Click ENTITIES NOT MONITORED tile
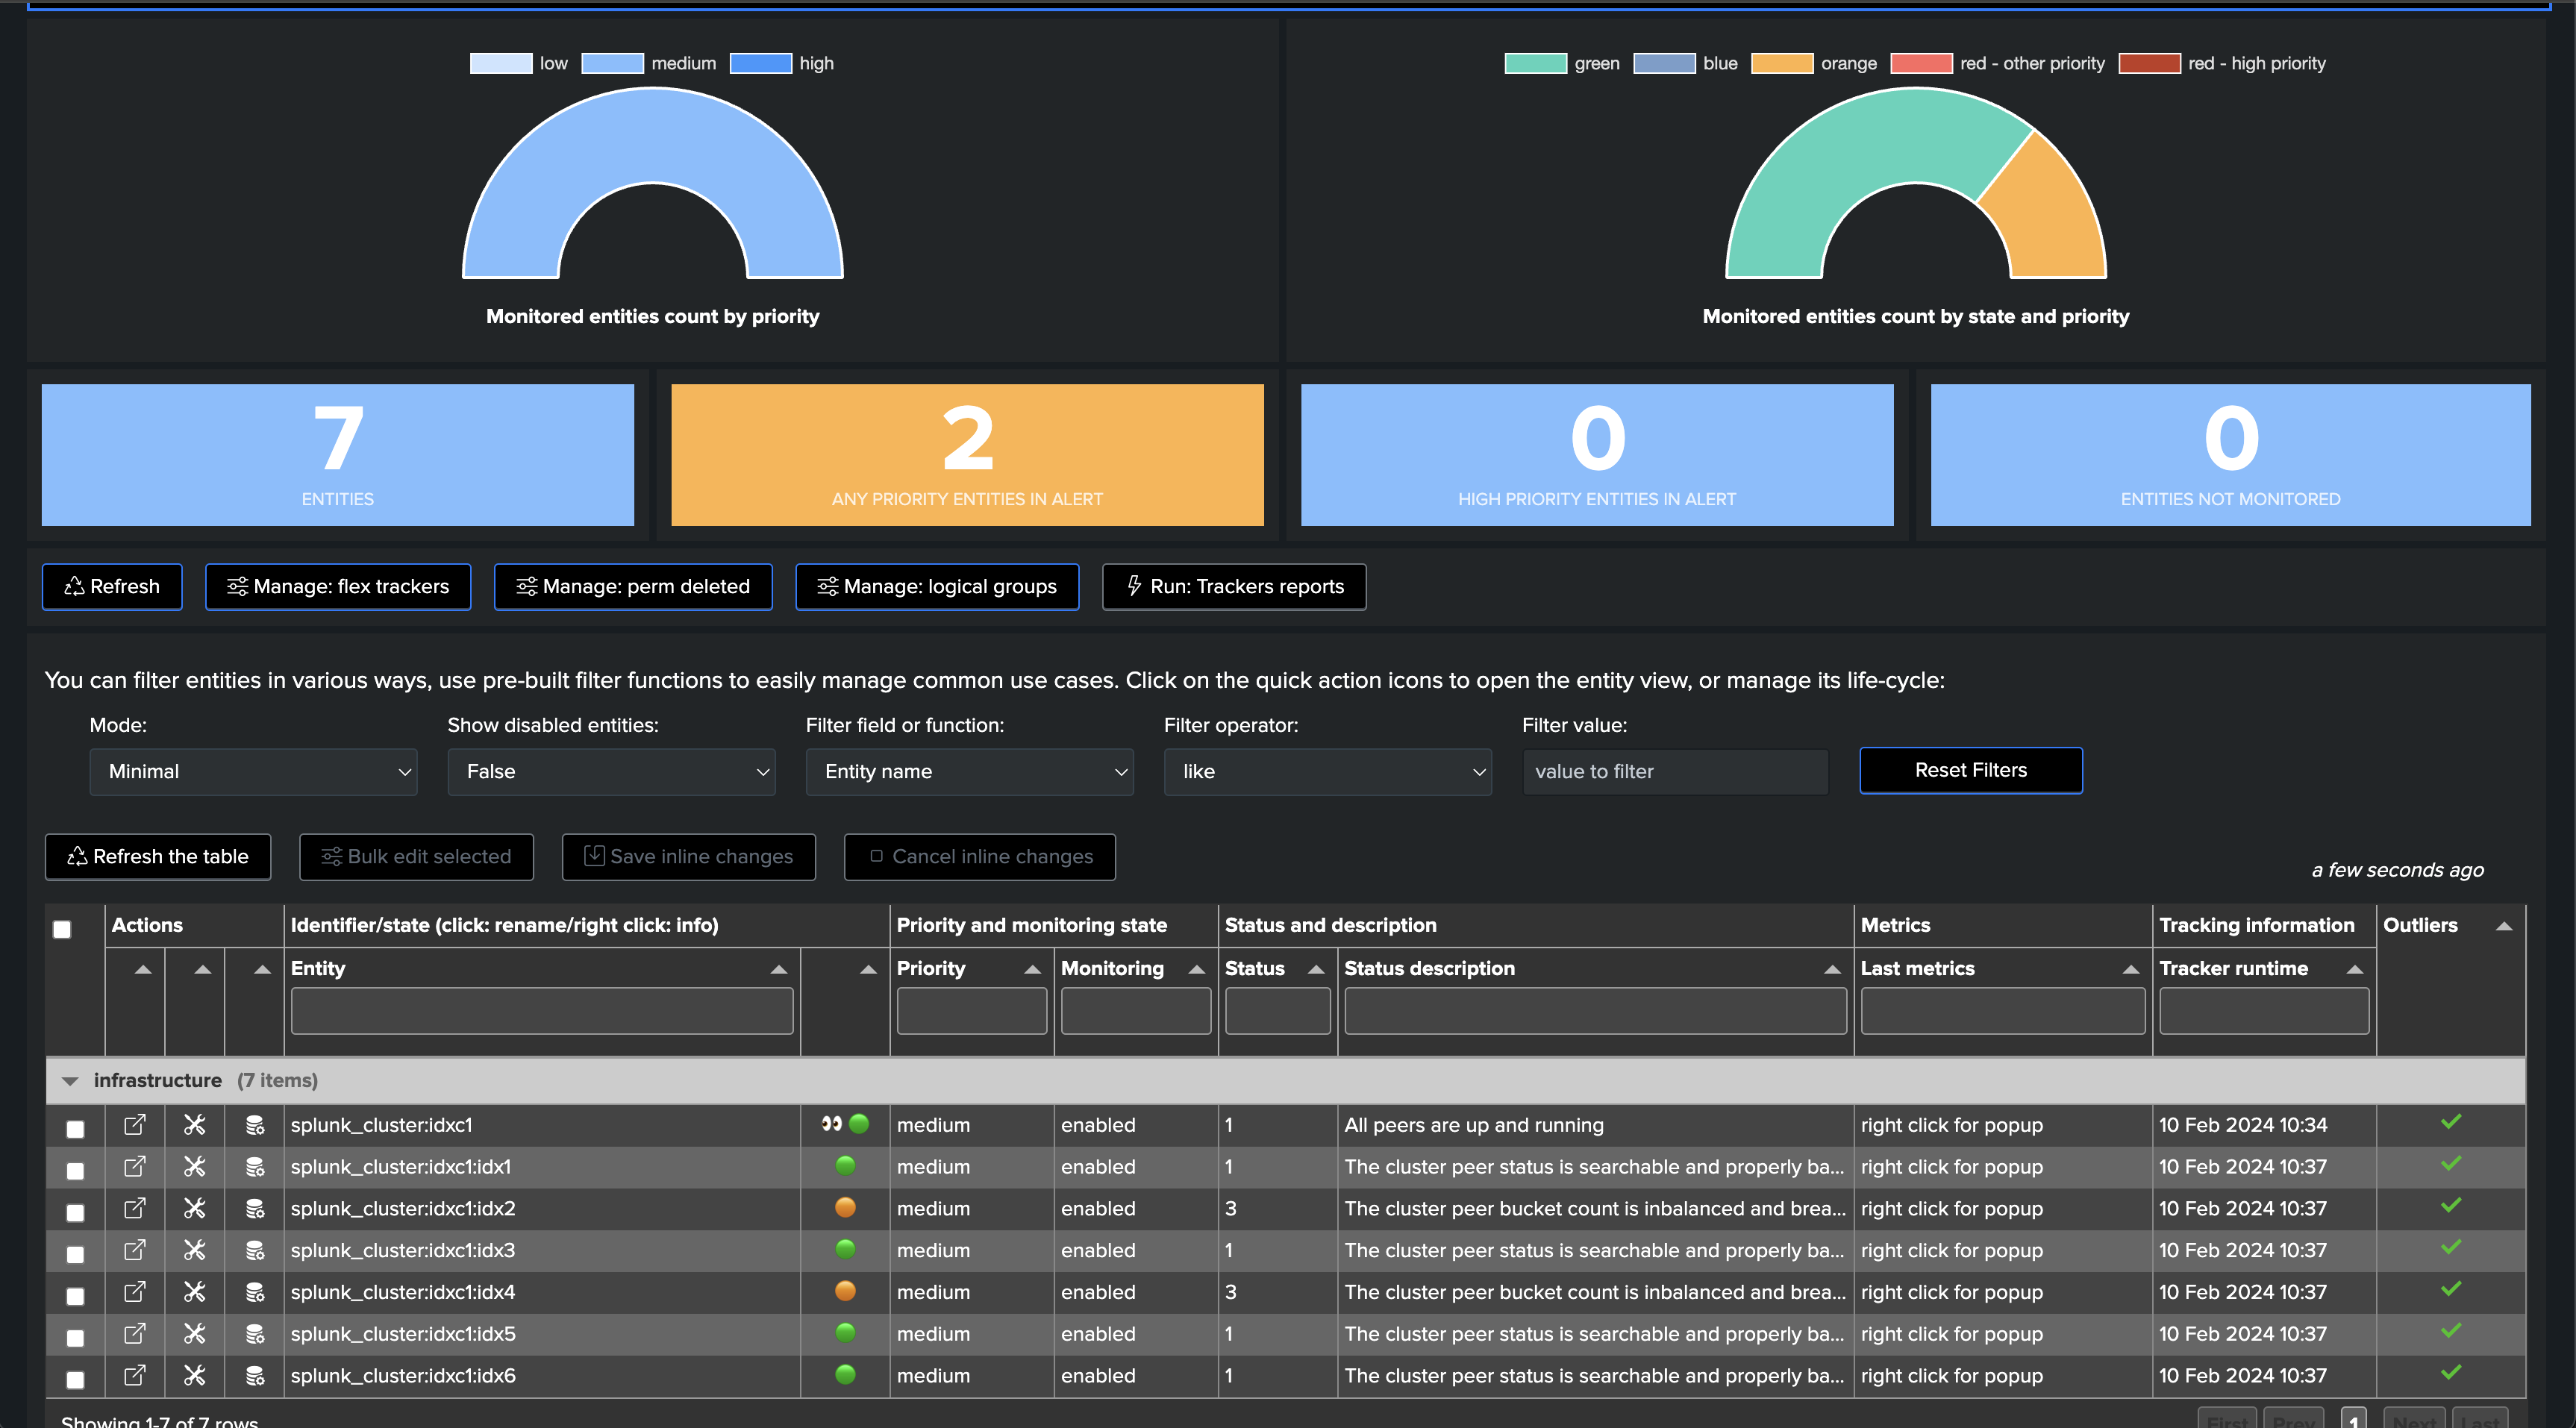 point(2230,455)
